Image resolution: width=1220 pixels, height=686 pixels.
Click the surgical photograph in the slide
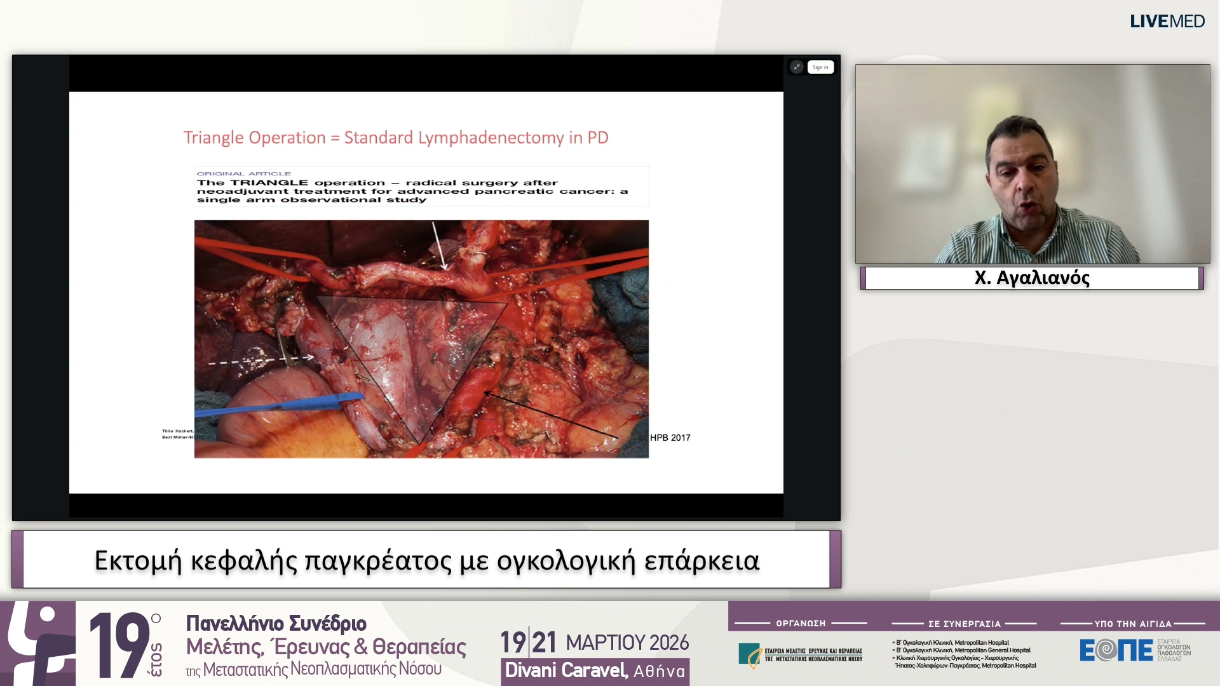421,339
